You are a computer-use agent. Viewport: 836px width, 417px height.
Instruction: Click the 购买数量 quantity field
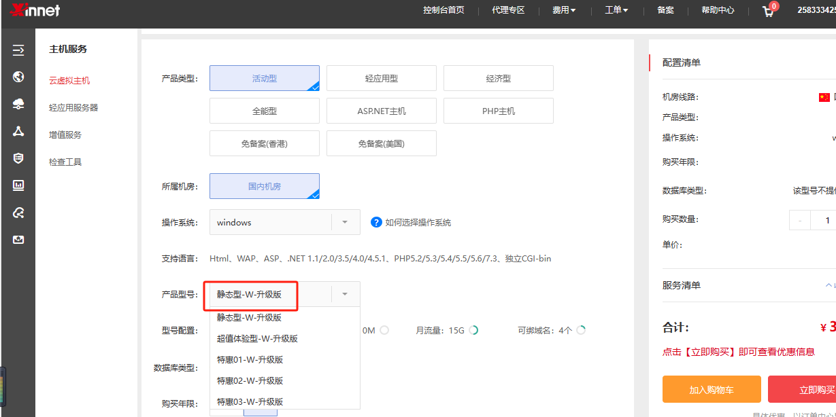(x=826, y=220)
